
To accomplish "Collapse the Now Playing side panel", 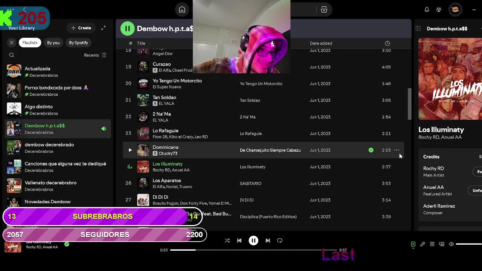I will 418,29.
